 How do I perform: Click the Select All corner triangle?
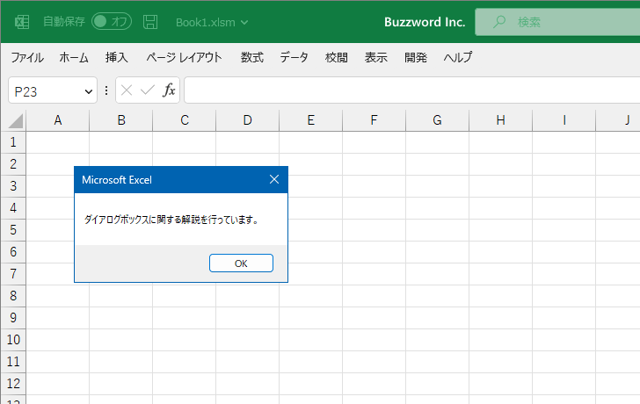[16, 121]
